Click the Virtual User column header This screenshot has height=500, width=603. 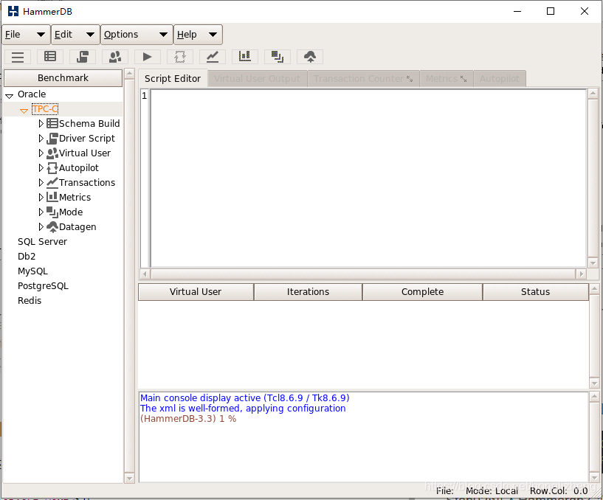click(x=196, y=292)
